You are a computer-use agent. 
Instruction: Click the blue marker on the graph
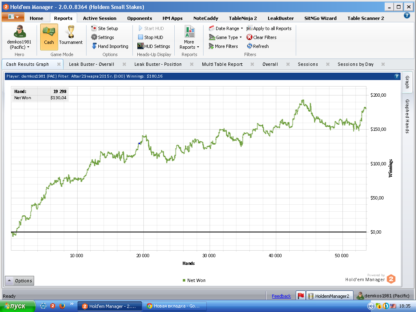pyautogui.click(x=139, y=143)
